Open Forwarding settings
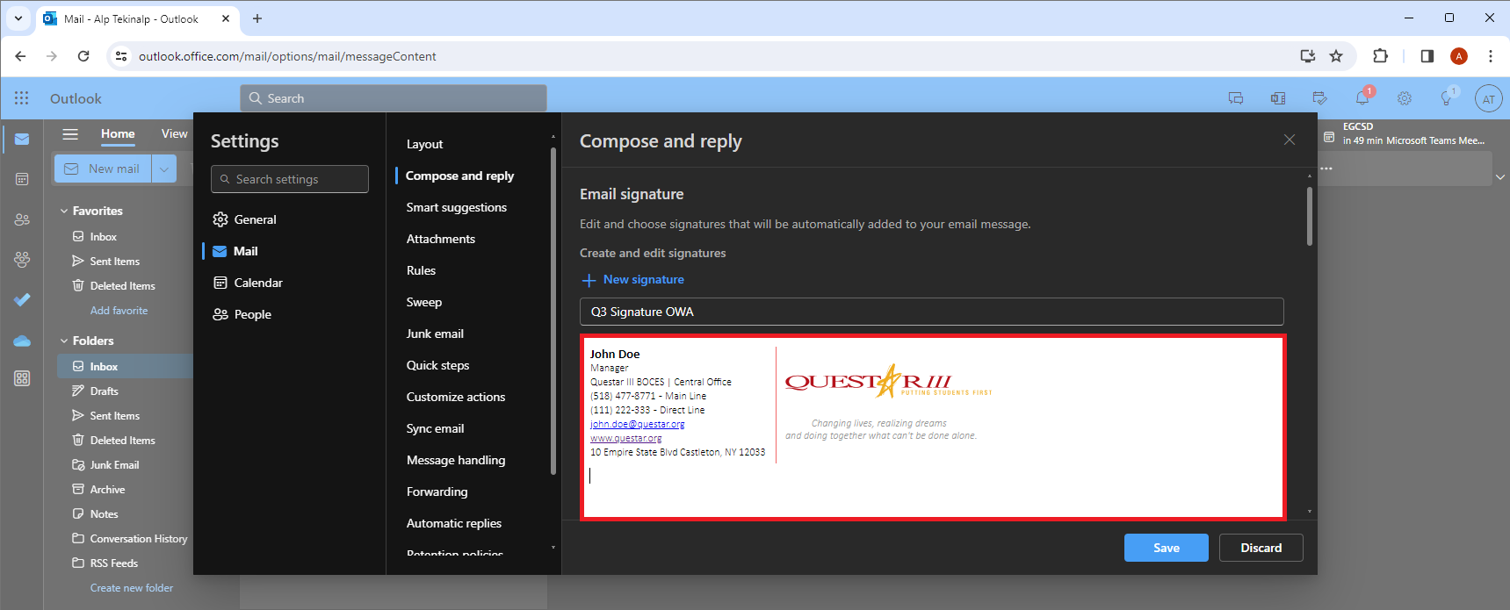 click(x=437, y=492)
